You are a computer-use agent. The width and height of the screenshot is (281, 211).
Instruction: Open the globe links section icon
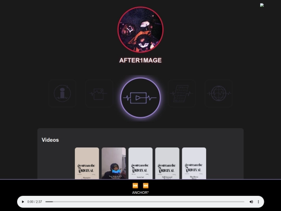point(219,93)
